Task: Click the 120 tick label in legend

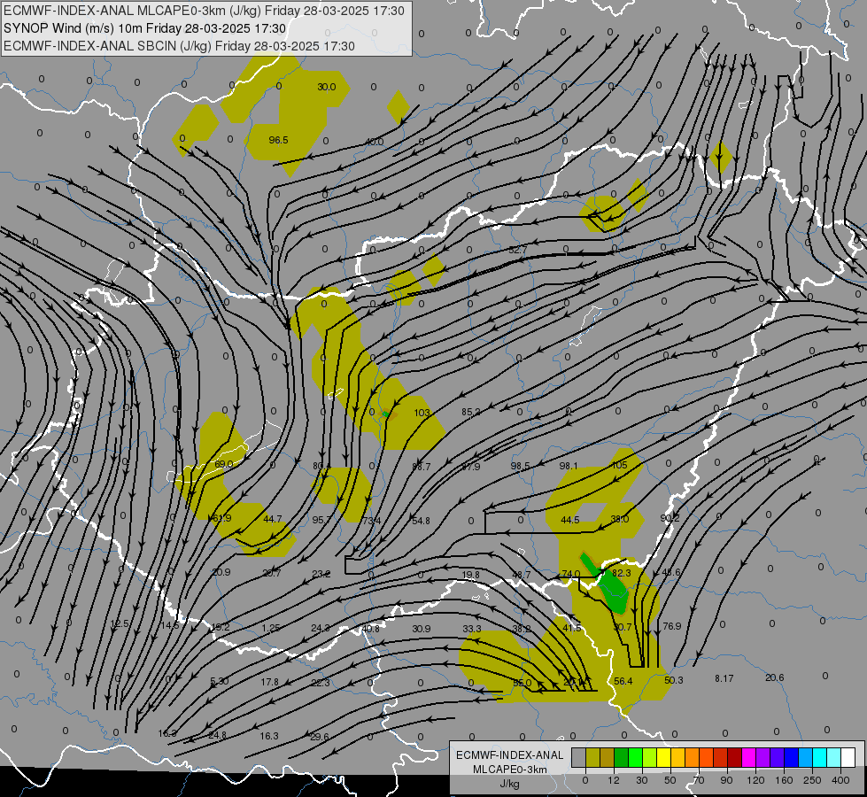Action: coord(755,780)
